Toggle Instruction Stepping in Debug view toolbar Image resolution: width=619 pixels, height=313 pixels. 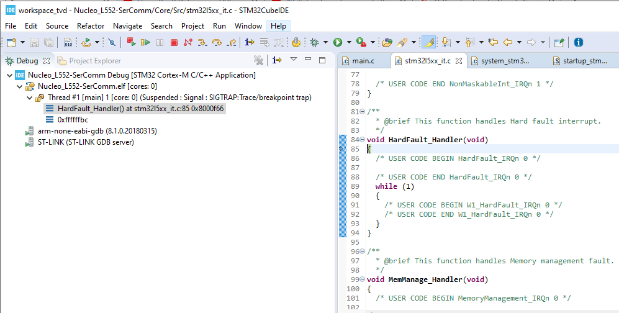277,60
